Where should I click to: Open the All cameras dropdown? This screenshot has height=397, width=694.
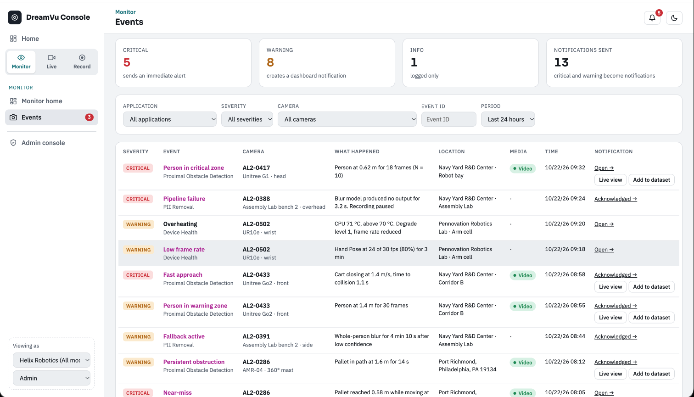pyautogui.click(x=347, y=119)
